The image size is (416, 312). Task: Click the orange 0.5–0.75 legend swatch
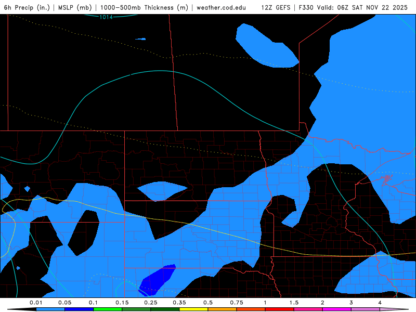click(x=223, y=309)
